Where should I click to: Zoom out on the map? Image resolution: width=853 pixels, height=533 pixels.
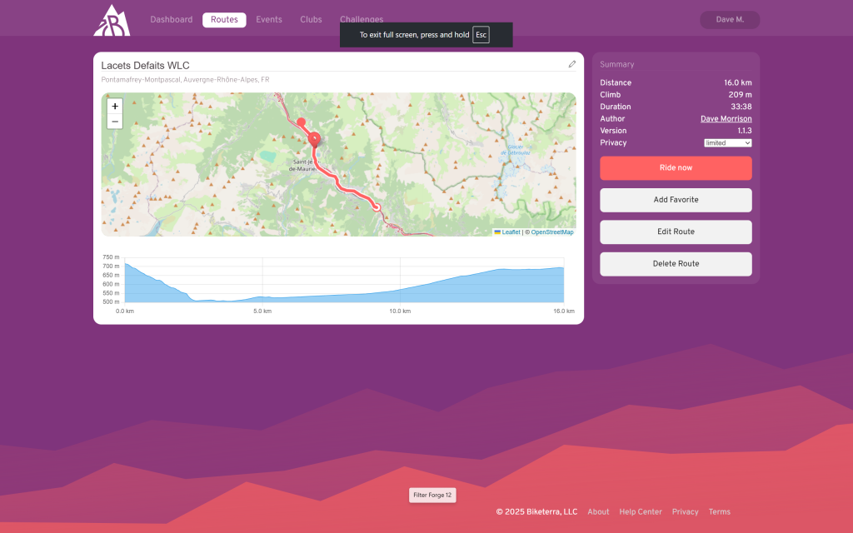tap(115, 122)
